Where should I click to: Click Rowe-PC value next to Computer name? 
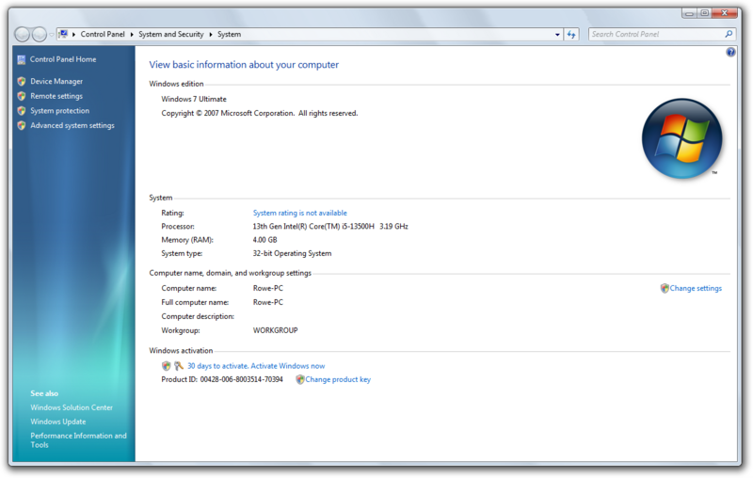tap(268, 289)
